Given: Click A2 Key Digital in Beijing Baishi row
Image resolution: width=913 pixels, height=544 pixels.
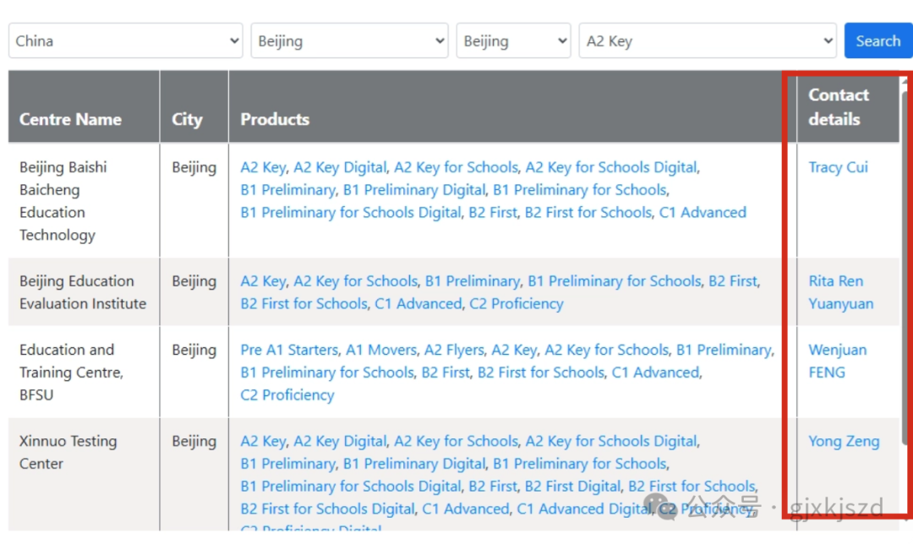Looking at the screenshot, I should point(340,167).
